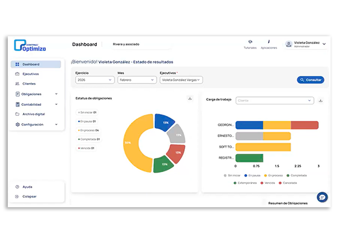The width and height of the screenshot is (339, 244).
Task: Click the gray 13% donut segment
Action: coord(177,135)
